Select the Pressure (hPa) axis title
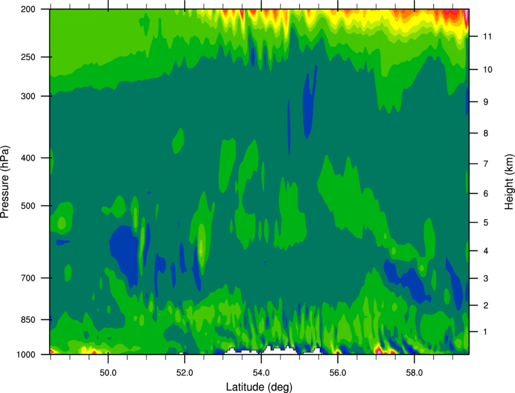Screen dimensions: 515x393 click(x=5, y=182)
